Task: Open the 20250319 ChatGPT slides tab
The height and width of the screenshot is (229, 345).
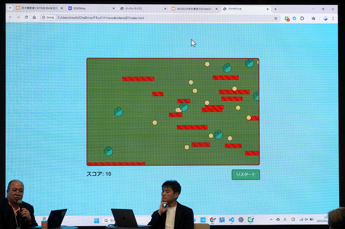Action: click(194, 9)
